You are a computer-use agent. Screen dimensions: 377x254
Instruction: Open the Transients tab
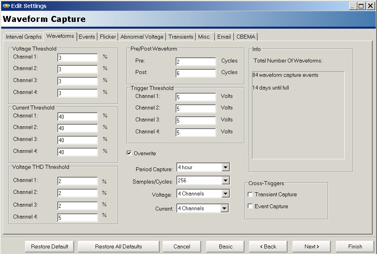coord(181,37)
